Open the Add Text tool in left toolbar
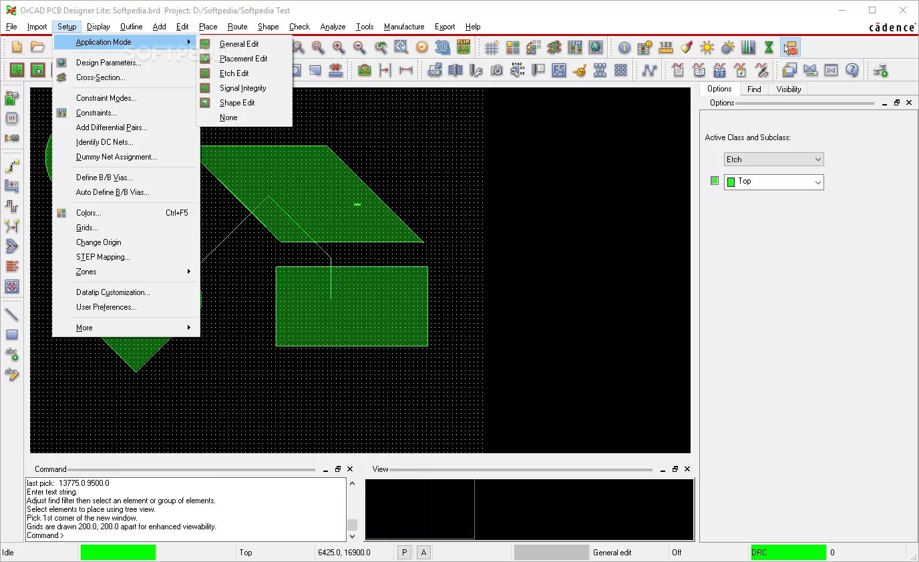Viewport: 919px width, 562px height. coord(12,356)
